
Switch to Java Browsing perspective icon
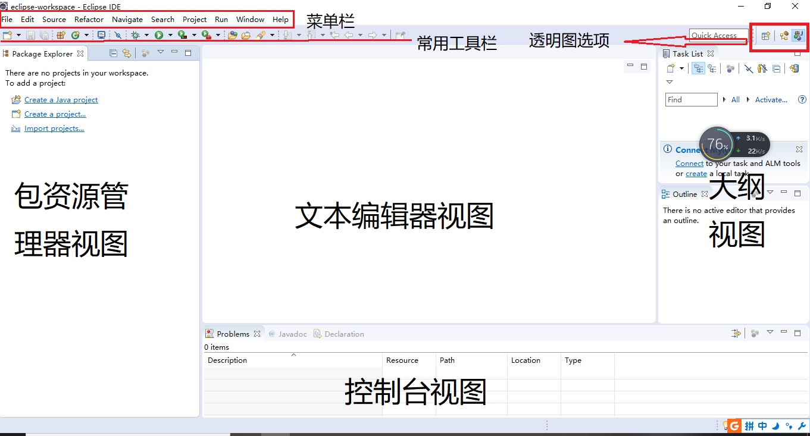tap(784, 36)
